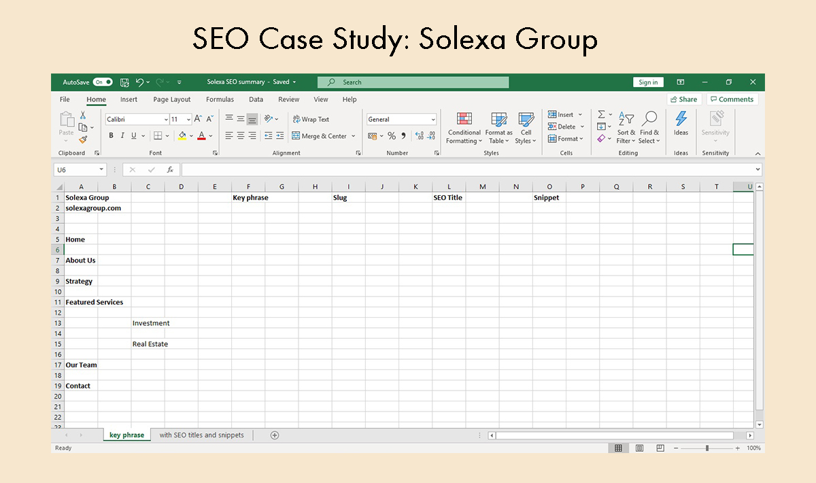
Task: Apply Top Align to cells
Action: coord(229,119)
